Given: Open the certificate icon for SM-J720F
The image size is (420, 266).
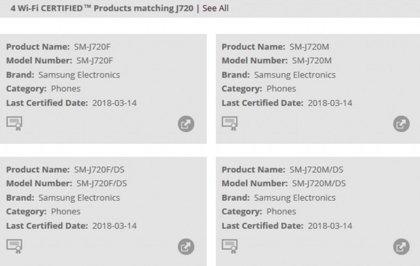Looking at the screenshot, I should click(14, 123).
